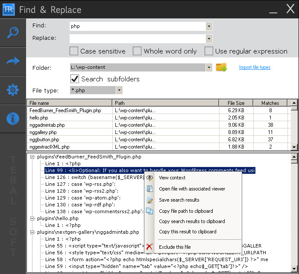This screenshot has height=274, width=299.
Task: Collapse the plugins\hello.php tree node
Action: click(x=32, y=218)
